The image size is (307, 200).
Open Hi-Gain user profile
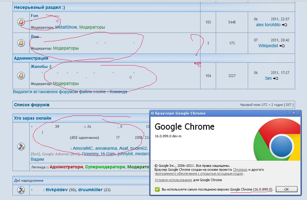108,154
